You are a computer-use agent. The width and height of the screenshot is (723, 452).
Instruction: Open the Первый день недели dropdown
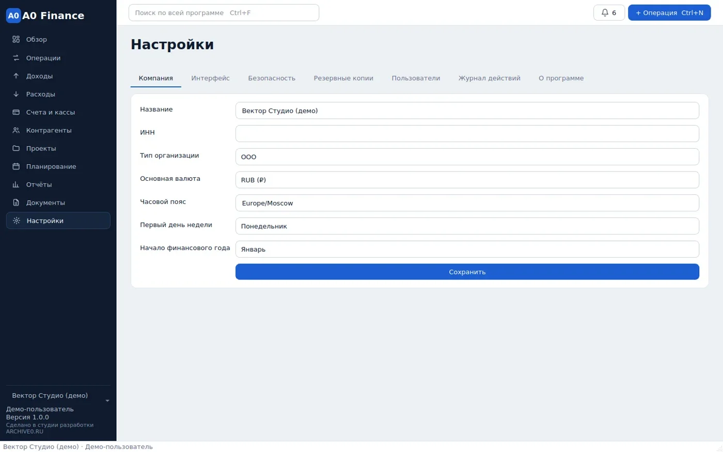[467, 226]
